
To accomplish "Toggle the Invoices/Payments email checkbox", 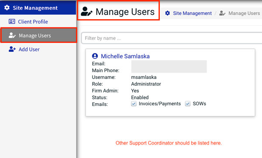I will coord(134,104).
